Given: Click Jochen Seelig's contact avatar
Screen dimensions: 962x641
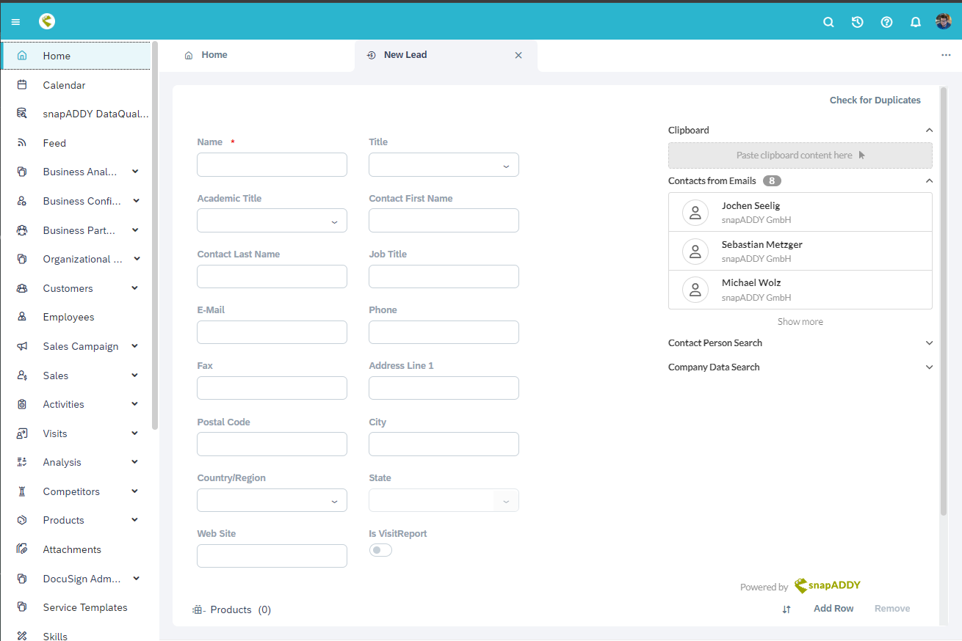Looking at the screenshot, I should (695, 212).
